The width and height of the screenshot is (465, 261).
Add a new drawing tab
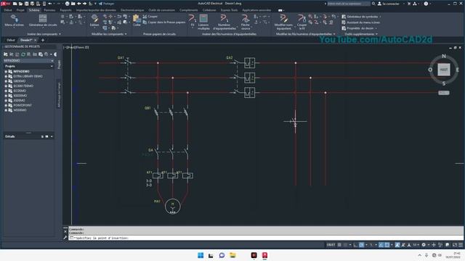point(43,40)
